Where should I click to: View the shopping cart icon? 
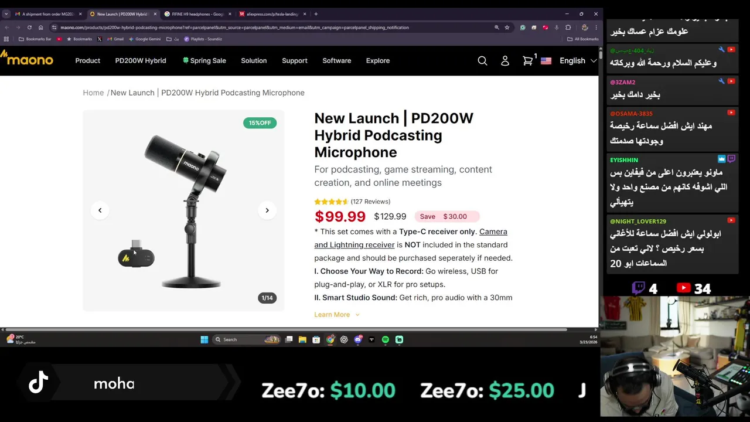click(x=528, y=61)
